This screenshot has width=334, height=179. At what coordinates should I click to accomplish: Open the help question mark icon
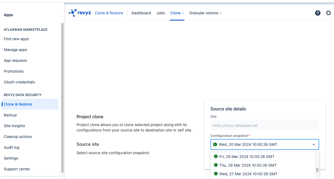318,13
